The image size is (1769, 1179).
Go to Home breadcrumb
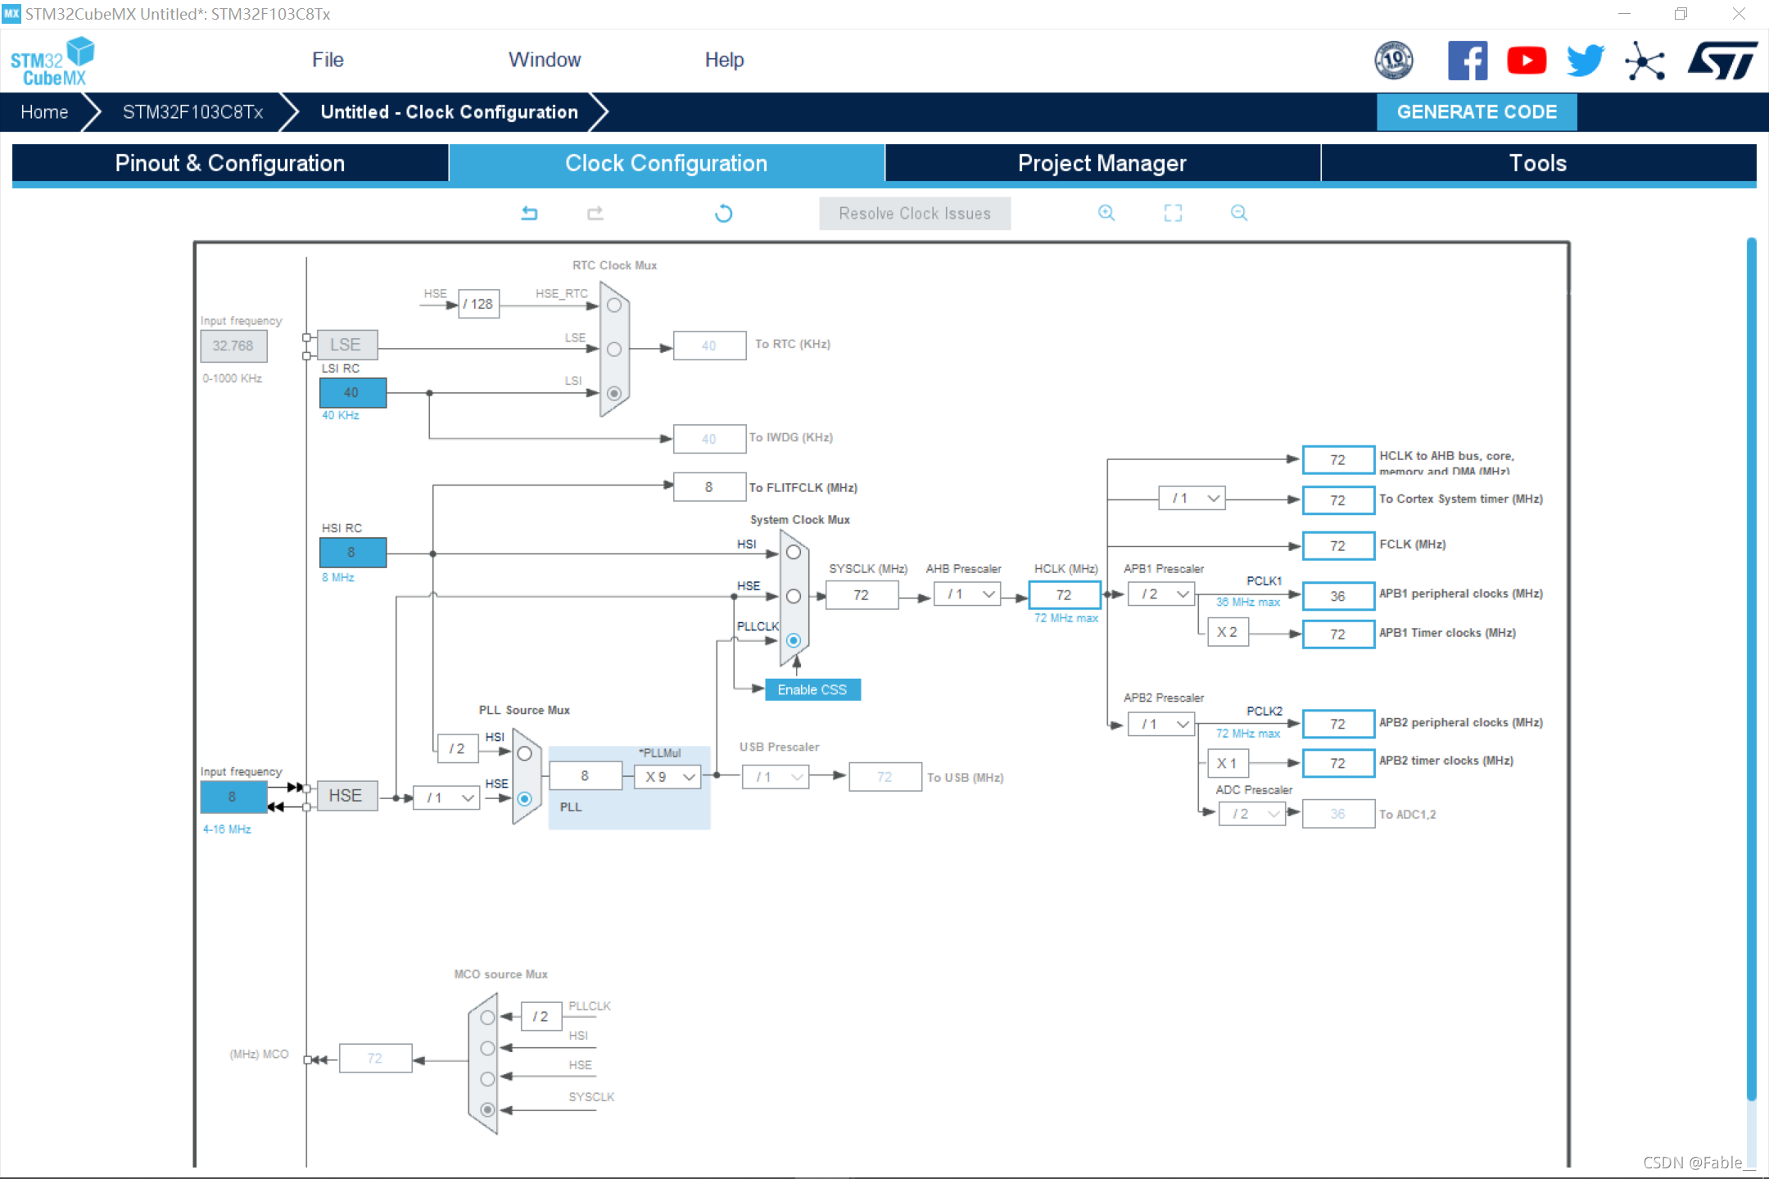(x=44, y=112)
